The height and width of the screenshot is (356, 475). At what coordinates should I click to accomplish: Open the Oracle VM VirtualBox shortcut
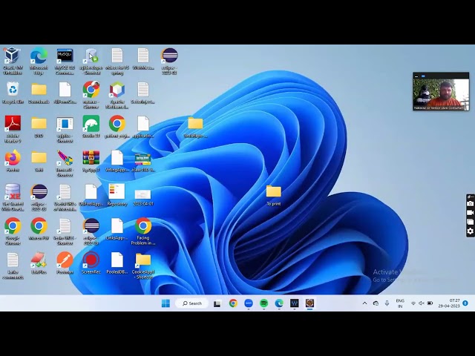click(x=13, y=56)
